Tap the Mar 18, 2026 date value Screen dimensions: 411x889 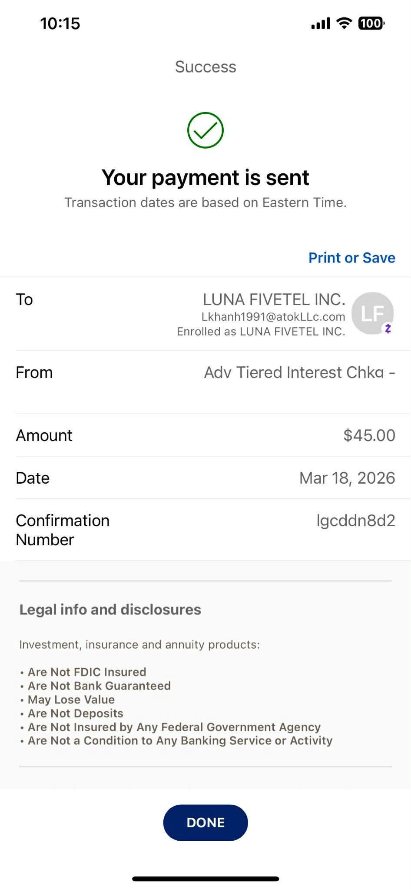[347, 478]
